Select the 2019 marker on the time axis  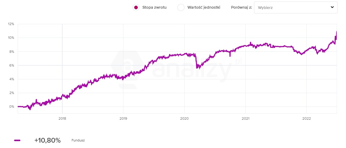(123, 118)
